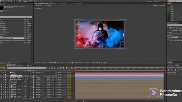Select the Brush tool in toolbar

pos(22,1)
